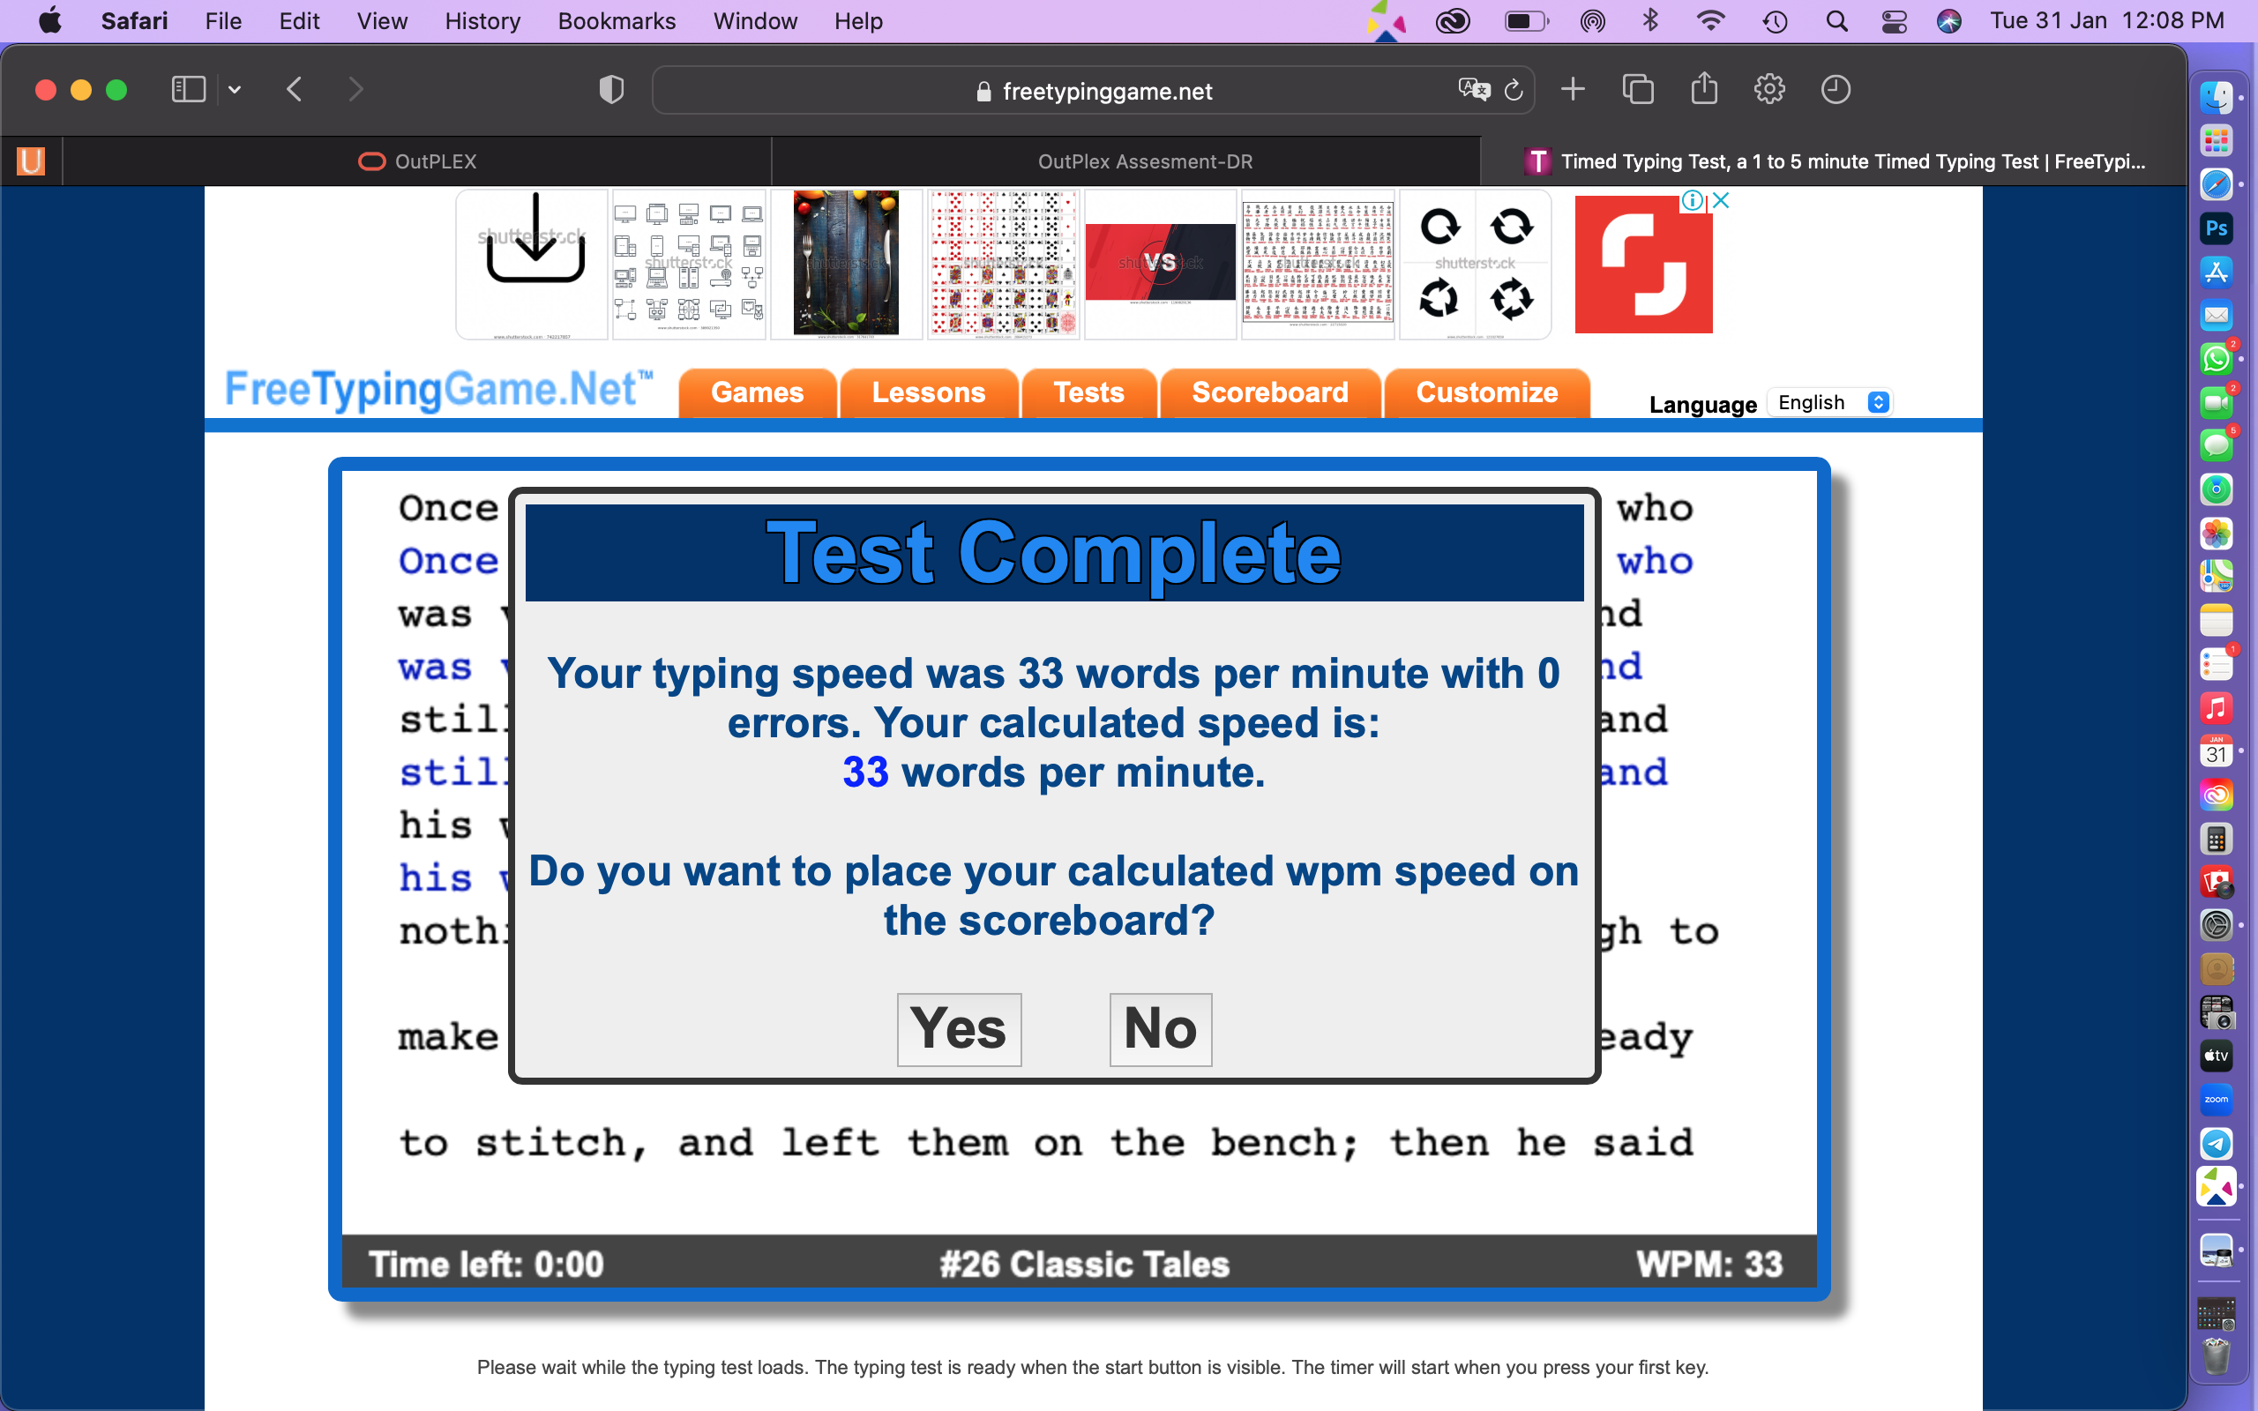Open the Scoreboard navigation tab
This screenshot has height=1411, width=2258.
[1269, 393]
